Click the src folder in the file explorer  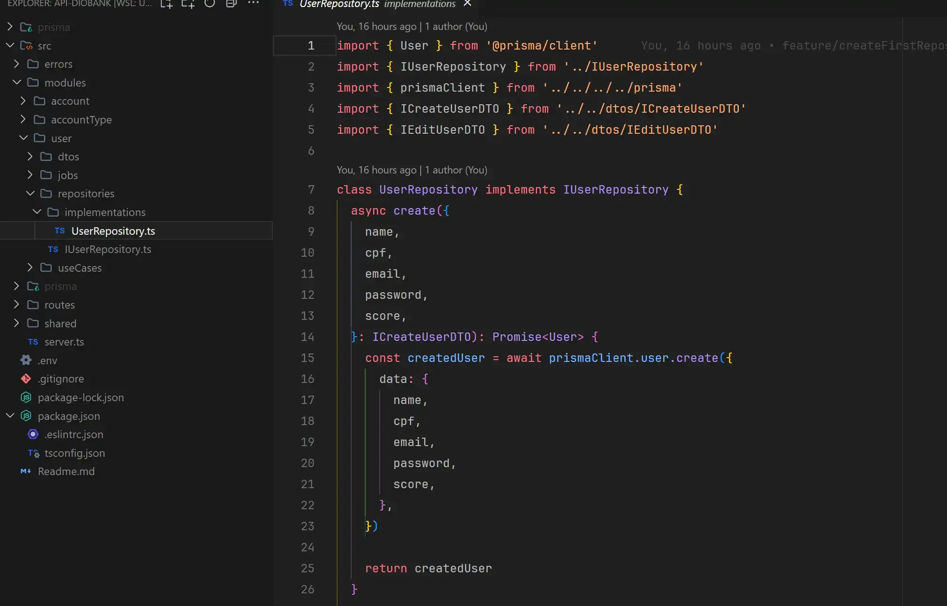[45, 45]
